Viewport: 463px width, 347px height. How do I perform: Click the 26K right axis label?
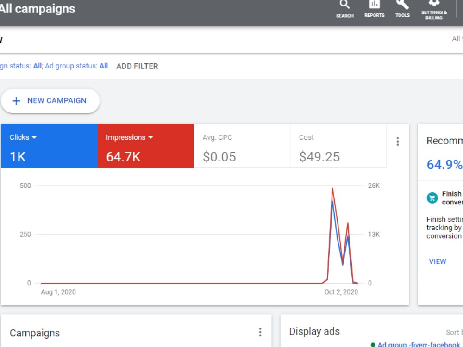coord(374,186)
